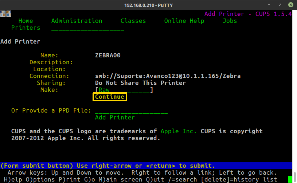Open the Home link
297x183 pixels.
point(26,21)
